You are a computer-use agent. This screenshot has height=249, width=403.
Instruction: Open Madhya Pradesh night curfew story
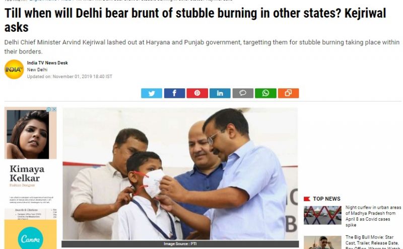tap(373, 216)
